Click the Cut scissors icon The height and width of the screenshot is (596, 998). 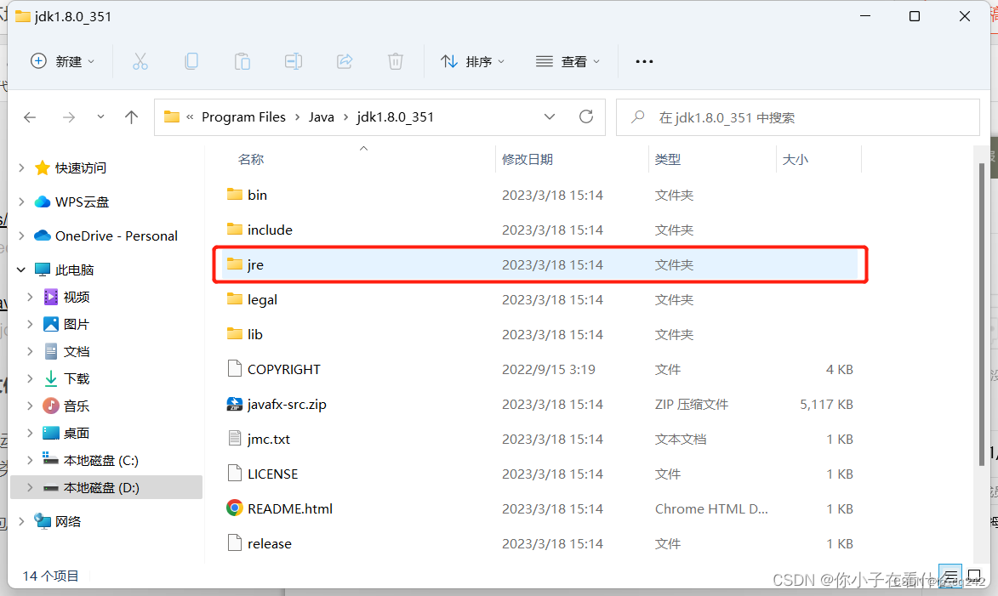click(x=140, y=61)
